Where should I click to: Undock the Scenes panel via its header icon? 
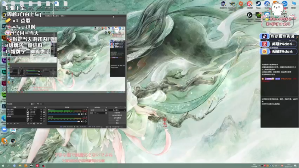[x=25, y=107]
